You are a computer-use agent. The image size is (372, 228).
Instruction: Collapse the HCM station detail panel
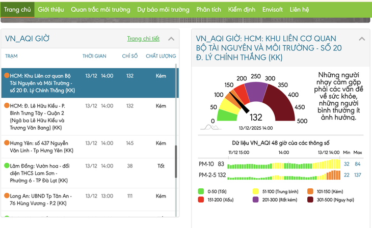(361, 39)
